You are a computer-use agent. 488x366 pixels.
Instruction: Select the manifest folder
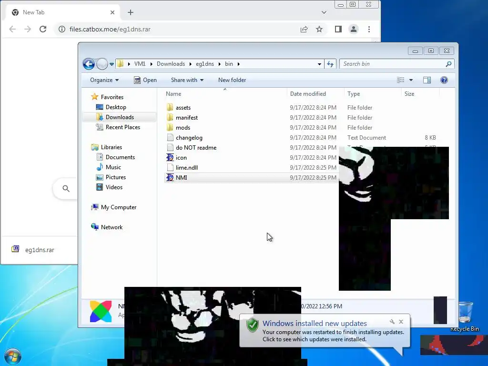click(x=182, y=118)
